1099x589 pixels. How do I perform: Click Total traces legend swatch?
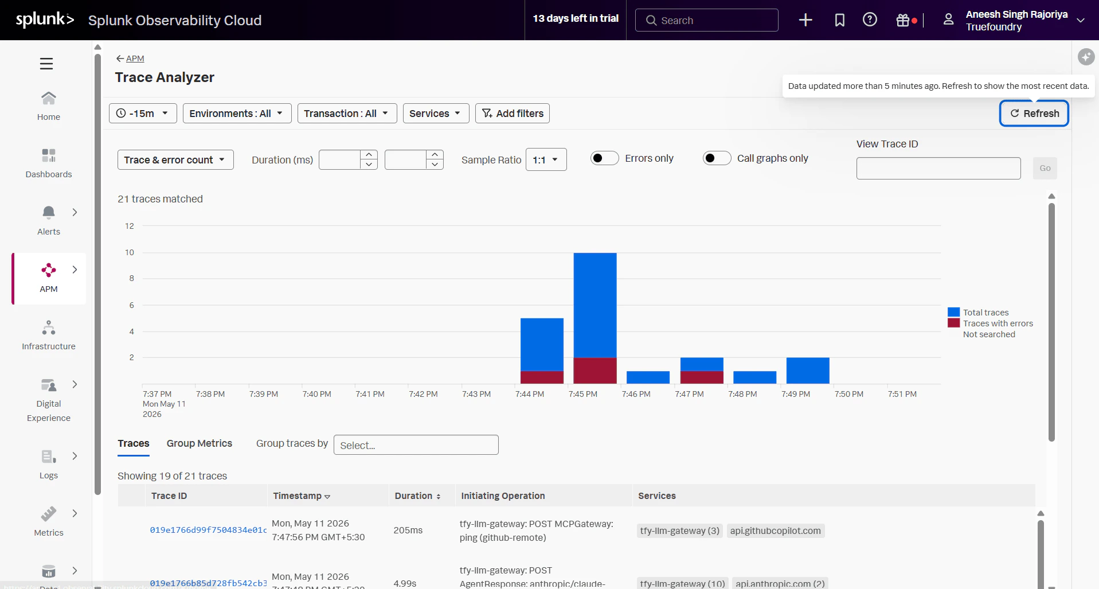pos(953,312)
